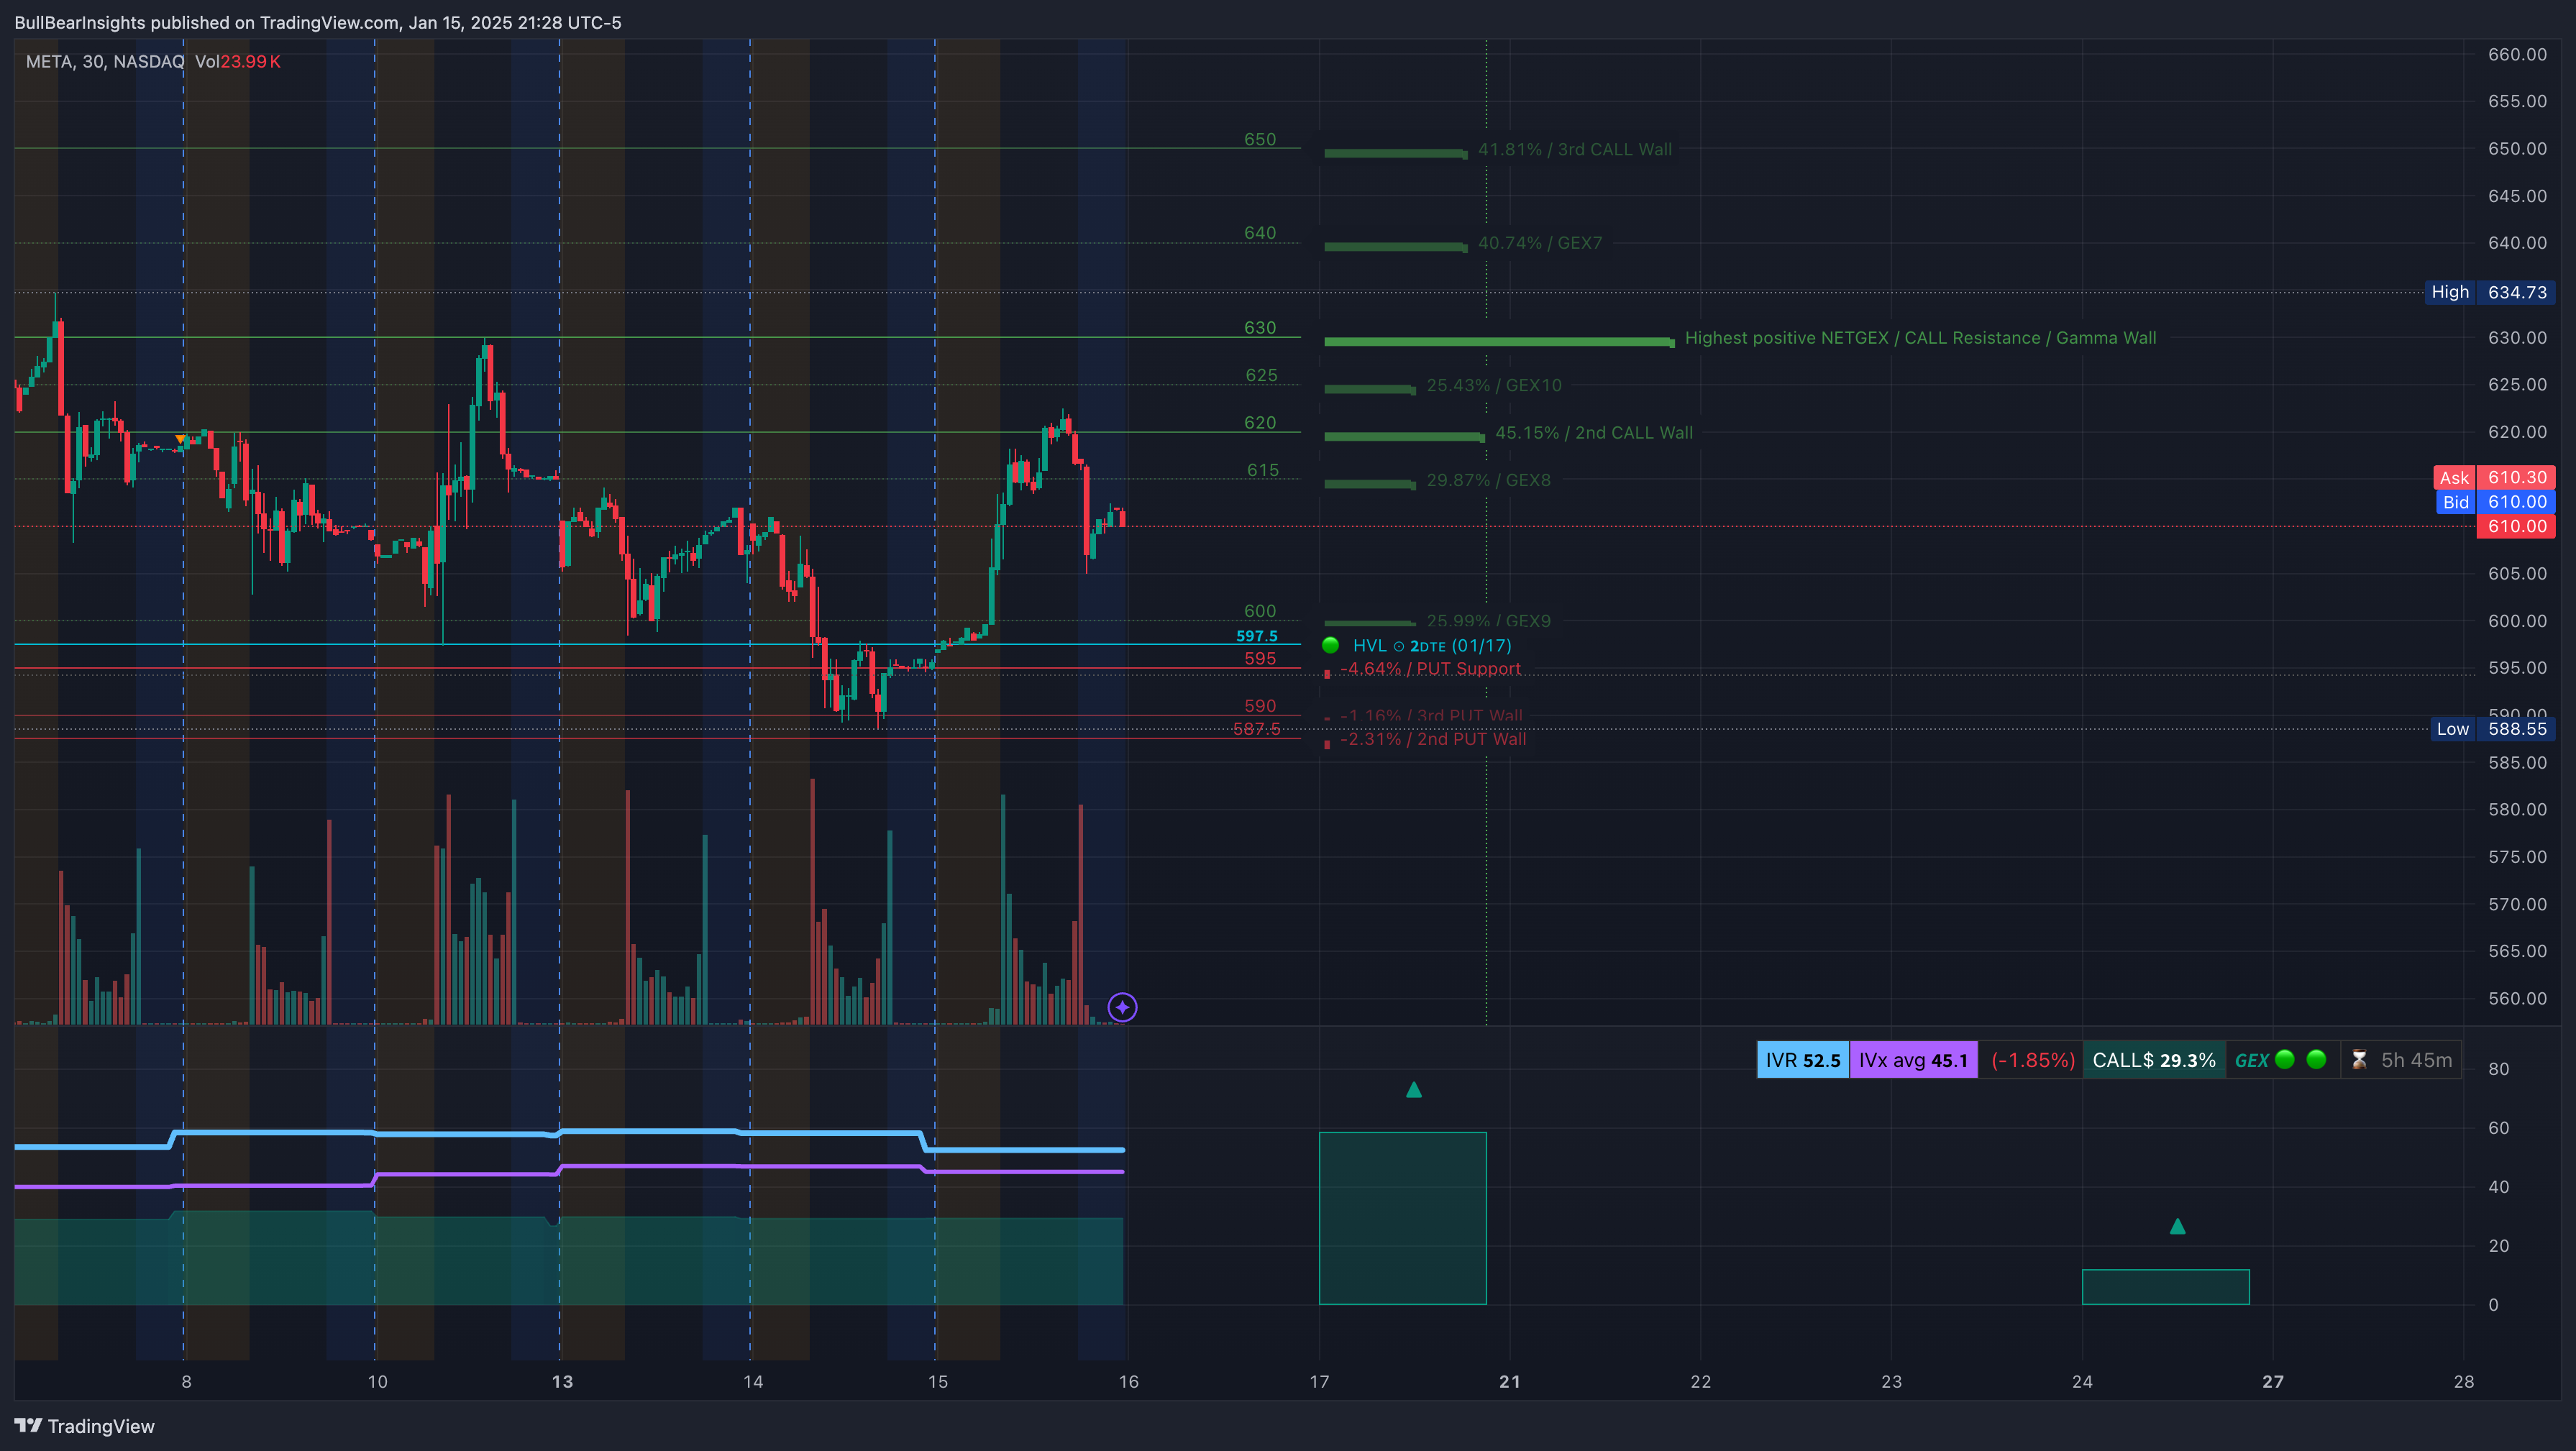Click the purple sparkle marker near volume bars

[1122, 1007]
